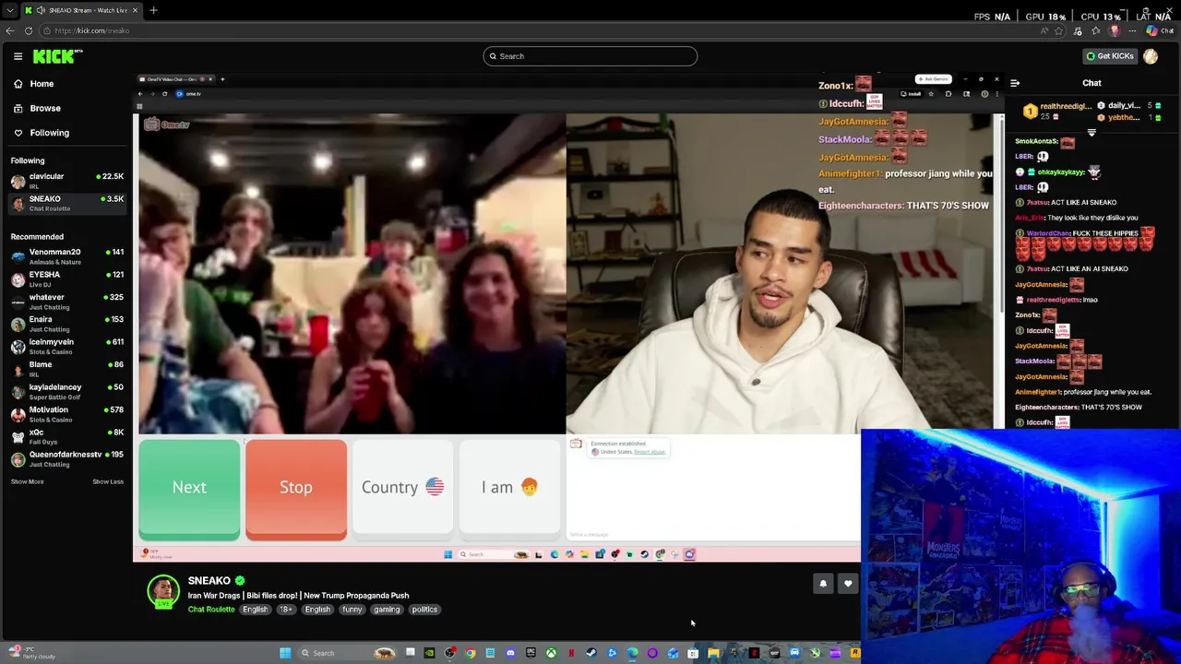Image resolution: width=1181 pixels, height=664 pixels.
Task: Open xQc recommended channel
Action: point(66,436)
